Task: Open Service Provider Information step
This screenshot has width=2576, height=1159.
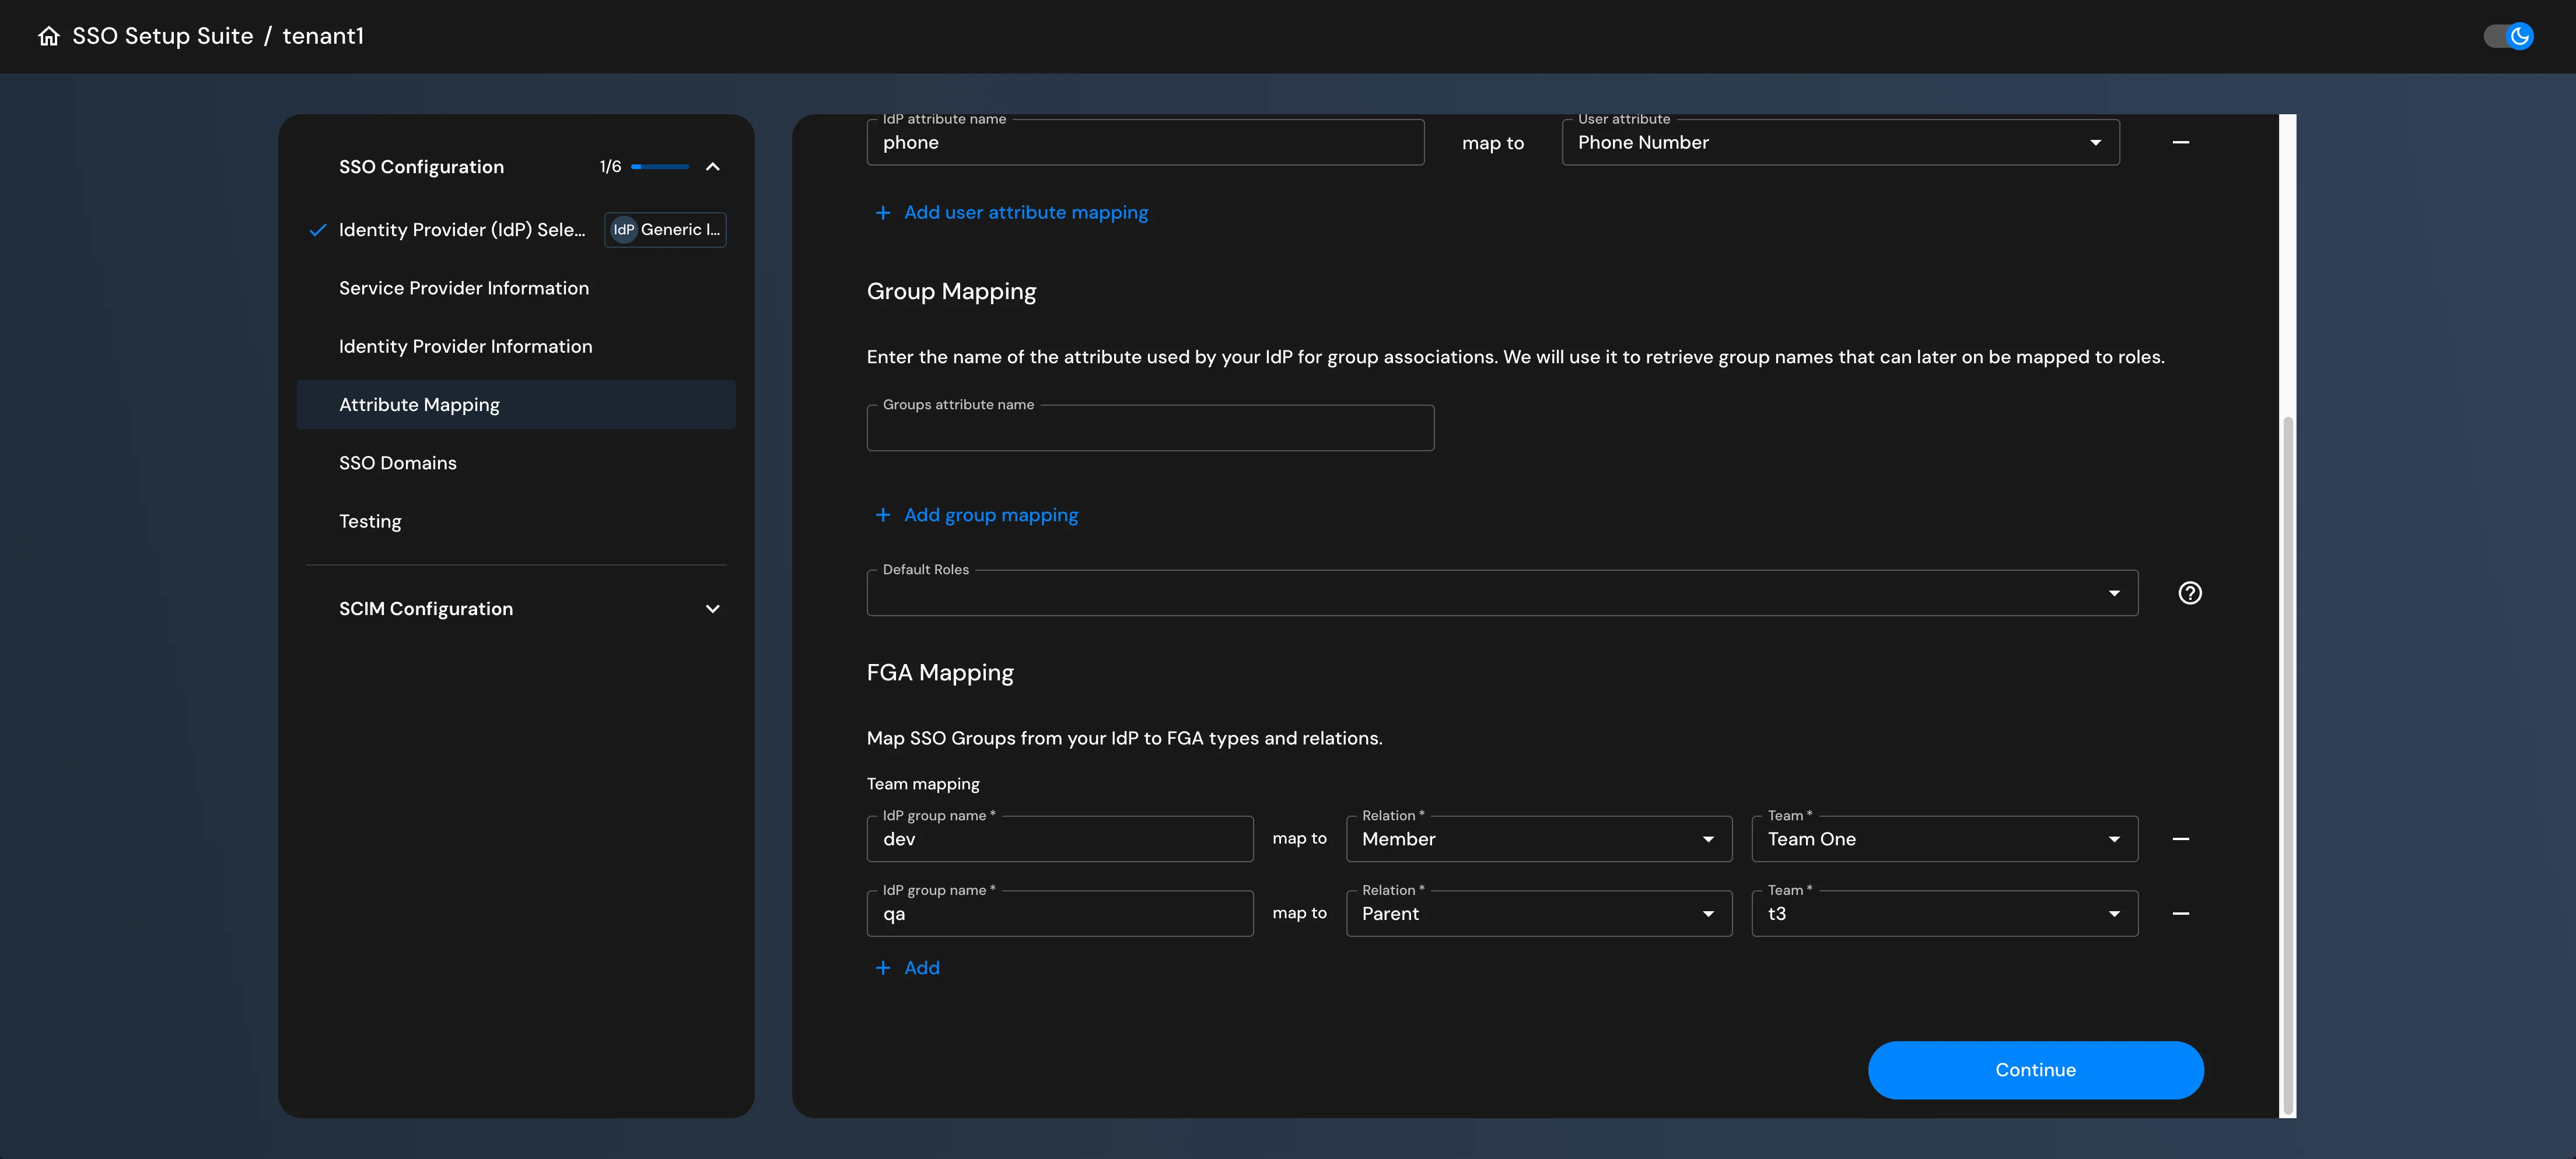Action: (464, 288)
